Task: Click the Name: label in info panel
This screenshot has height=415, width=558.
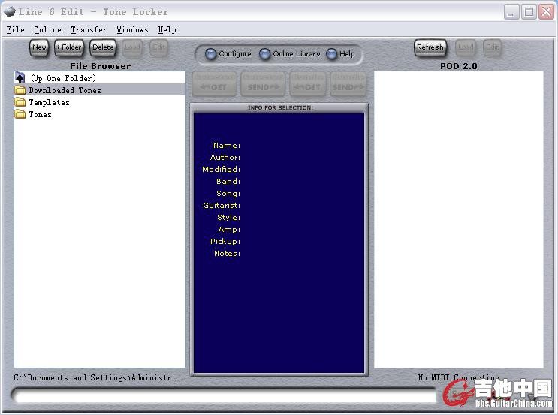Action: (x=227, y=145)
